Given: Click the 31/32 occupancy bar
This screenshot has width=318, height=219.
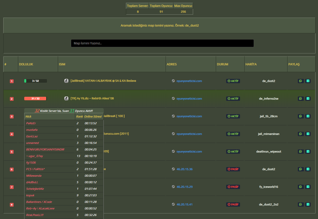Looking at the screenshot, I should coord(36,99).
